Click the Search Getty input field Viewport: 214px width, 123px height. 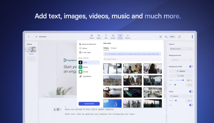coord(132,59)
